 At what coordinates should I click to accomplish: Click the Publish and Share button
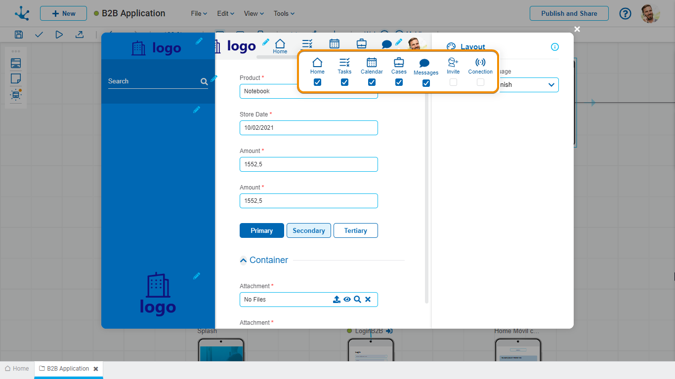click(569, 14)
